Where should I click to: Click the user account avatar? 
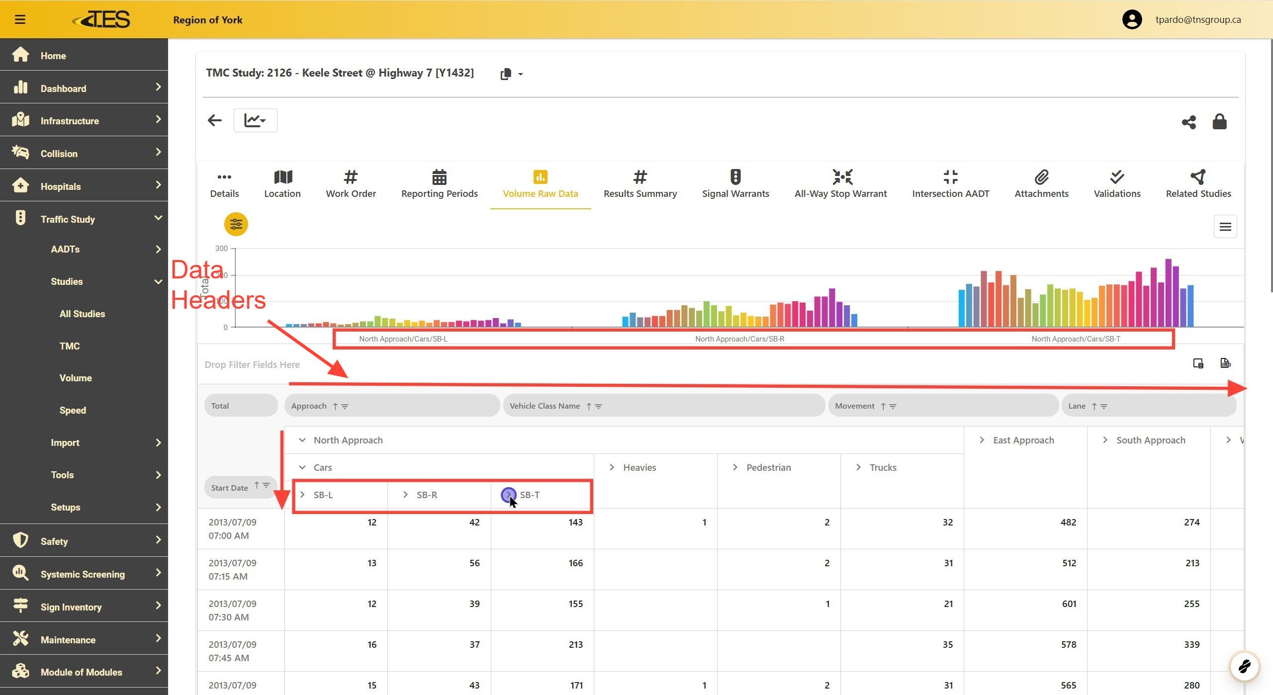click(x=1132, y=19)
